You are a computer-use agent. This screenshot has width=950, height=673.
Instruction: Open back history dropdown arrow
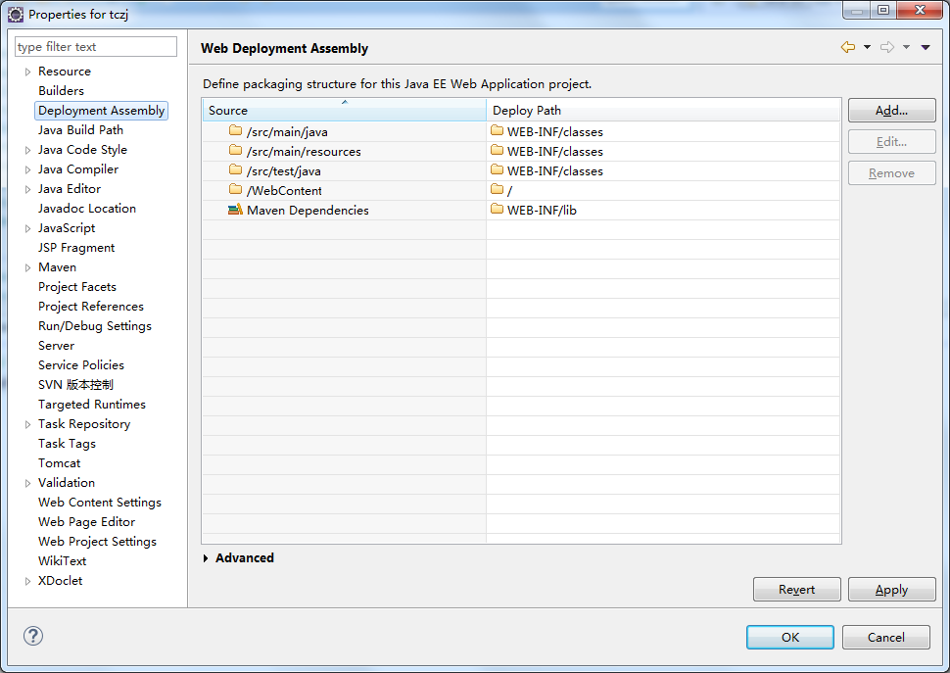click(x=867, y=47)
